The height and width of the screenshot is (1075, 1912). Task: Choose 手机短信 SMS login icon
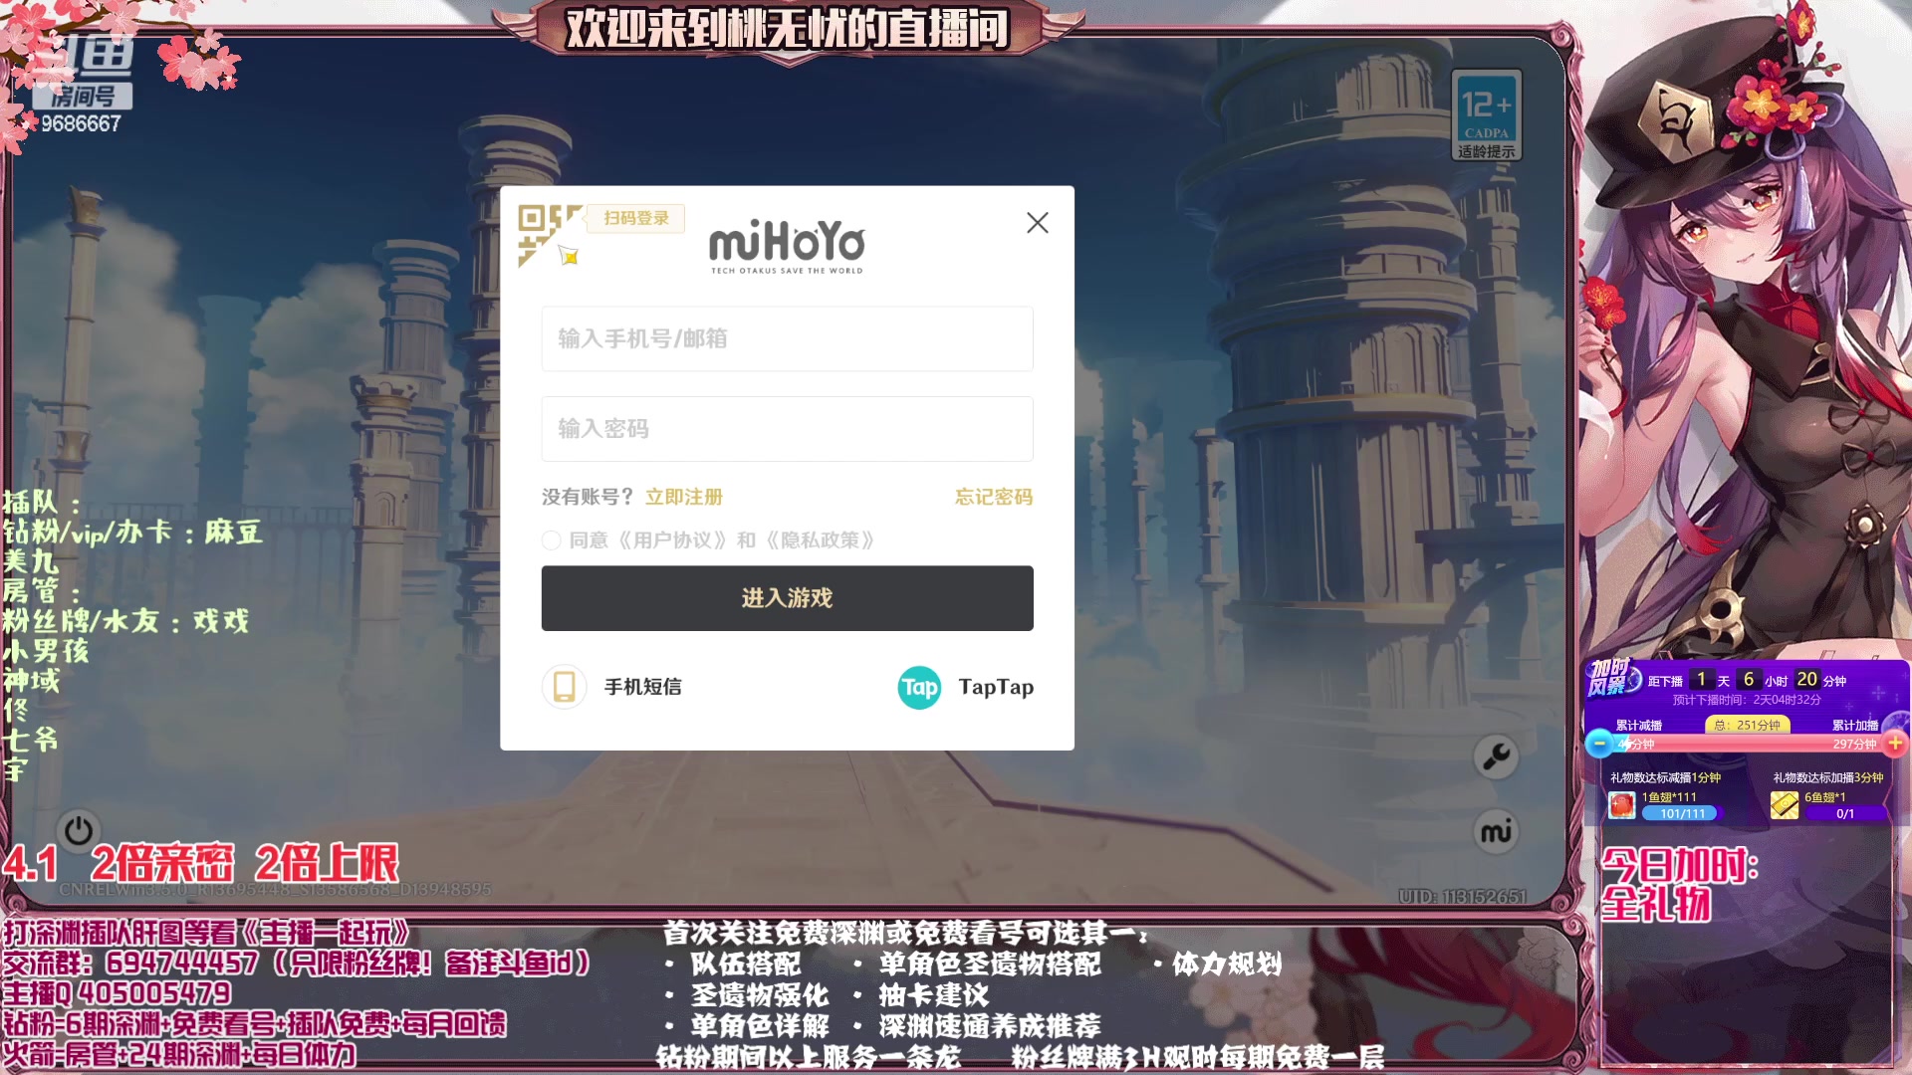(x=564, y=687)
